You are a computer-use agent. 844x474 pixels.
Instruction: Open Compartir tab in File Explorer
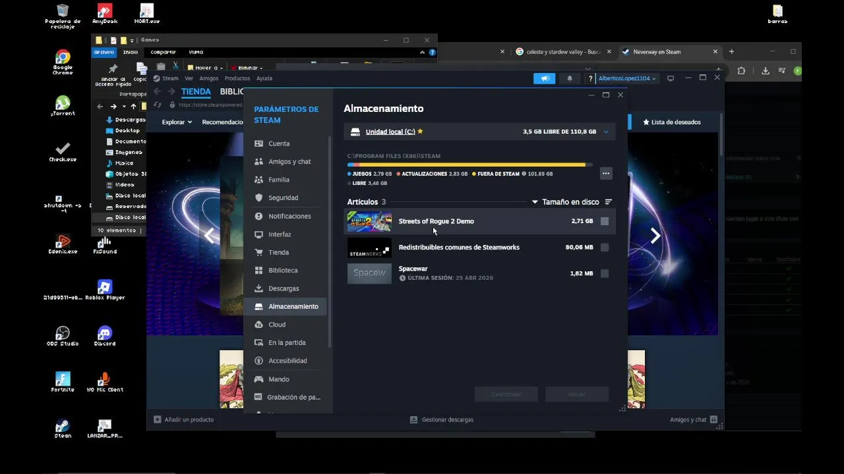pos(163,52)
